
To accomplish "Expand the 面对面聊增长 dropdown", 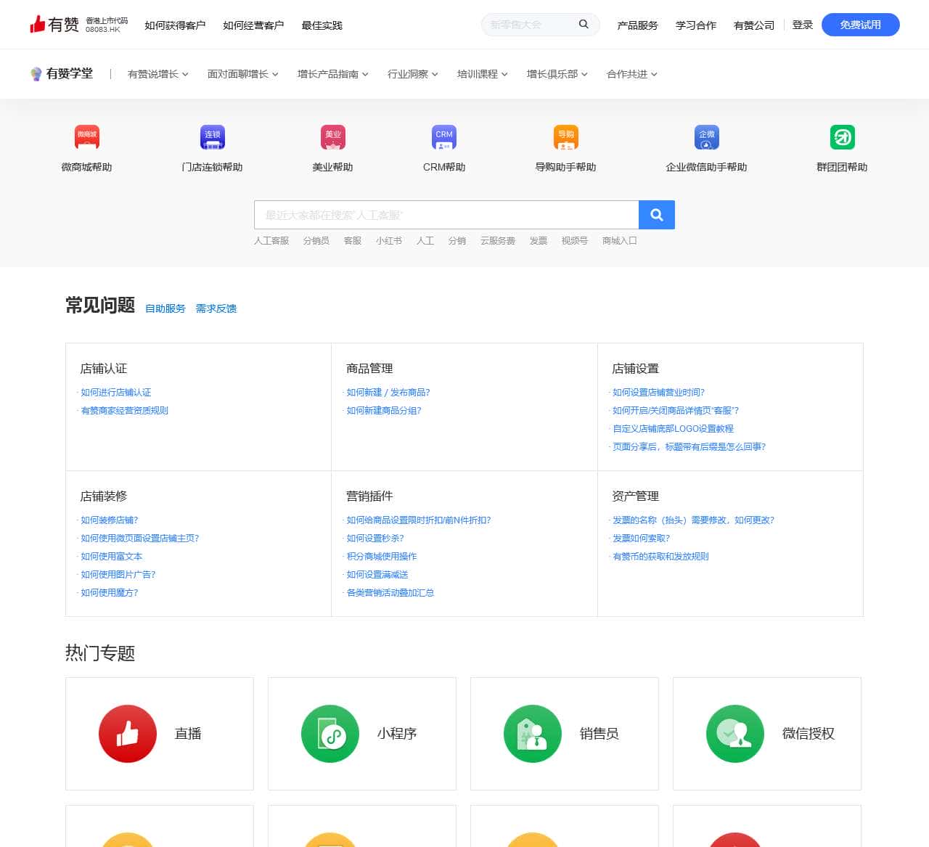I will coord(243,74).
